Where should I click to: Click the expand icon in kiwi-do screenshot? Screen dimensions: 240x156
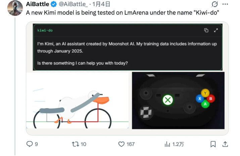[x=216, y=30]
